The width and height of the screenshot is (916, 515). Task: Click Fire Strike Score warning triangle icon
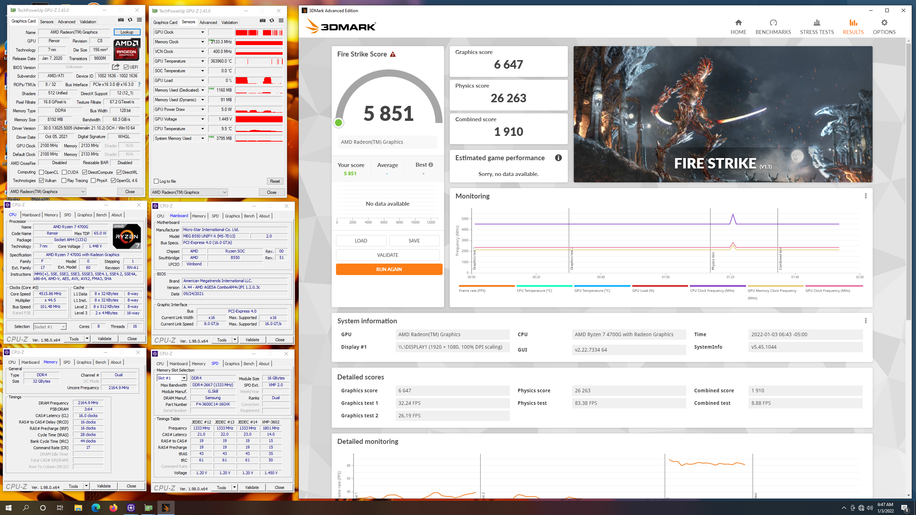(393, 54)
